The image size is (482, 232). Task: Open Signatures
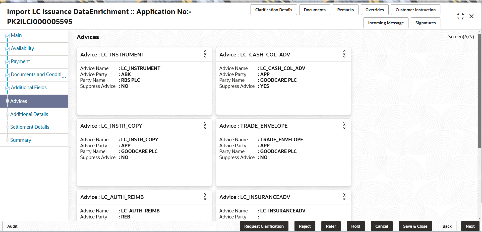(x=426, y=23)
